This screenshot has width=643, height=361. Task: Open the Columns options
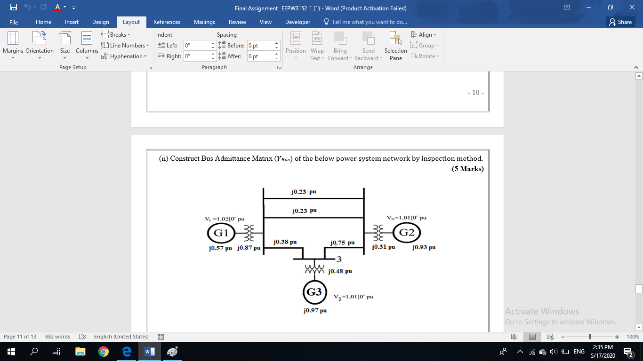87,46
